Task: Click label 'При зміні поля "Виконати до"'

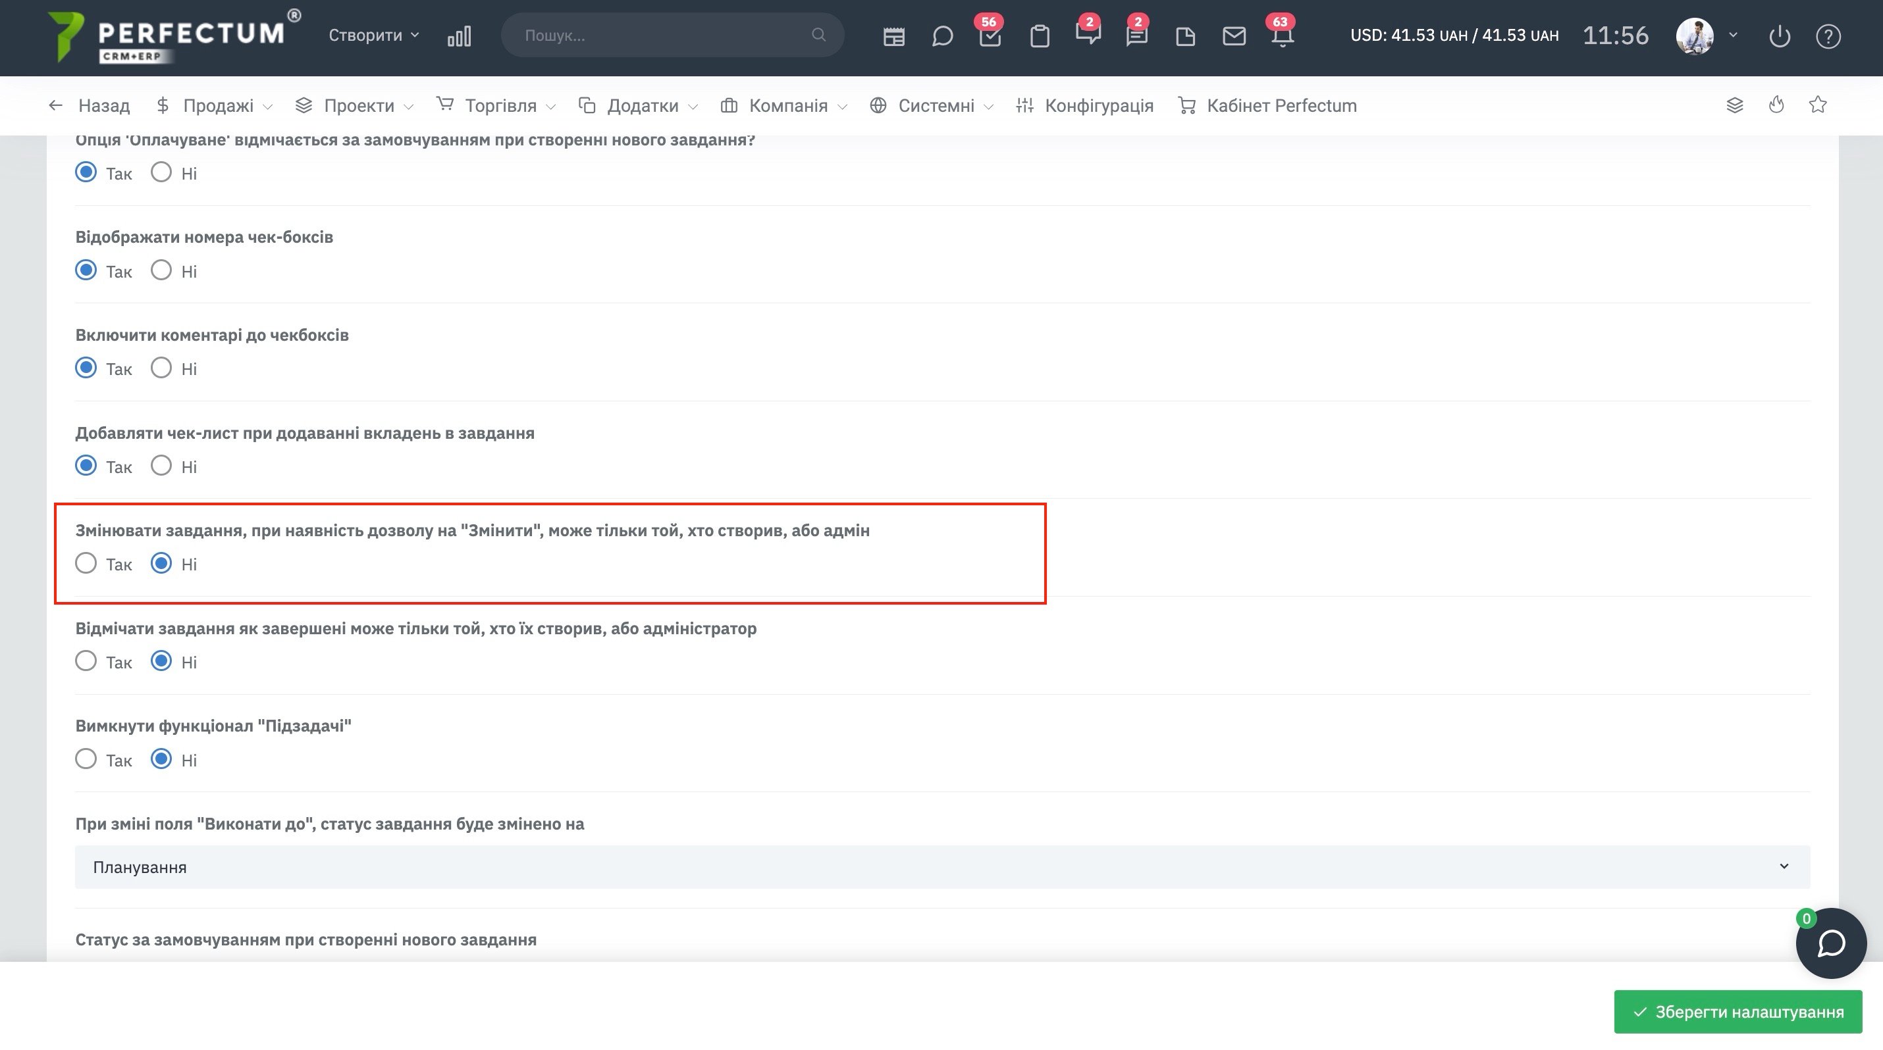Action: click(330, 824)
